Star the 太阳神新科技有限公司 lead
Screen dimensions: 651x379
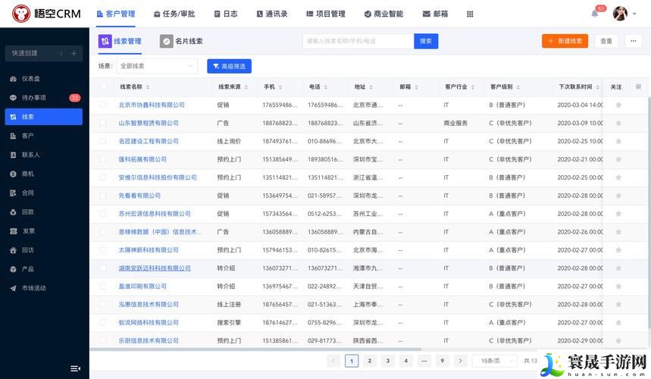coord(618,250)
